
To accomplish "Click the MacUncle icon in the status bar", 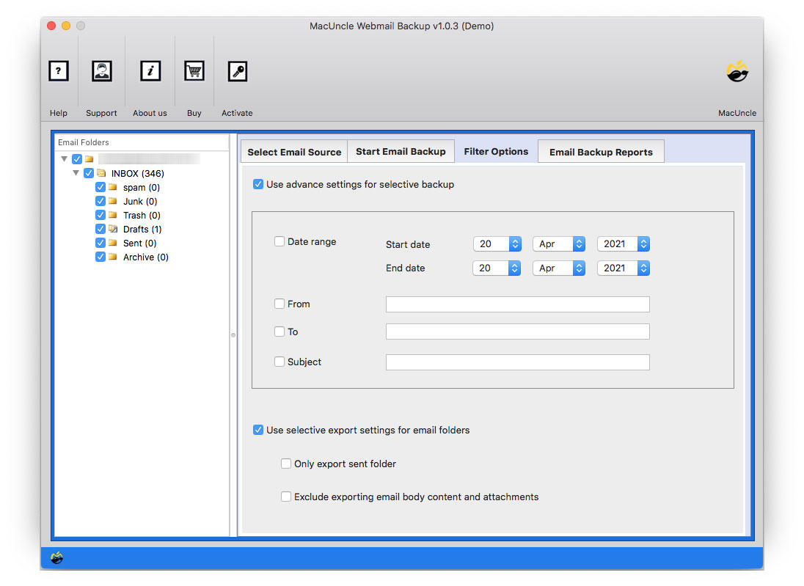I will [57, 558].
